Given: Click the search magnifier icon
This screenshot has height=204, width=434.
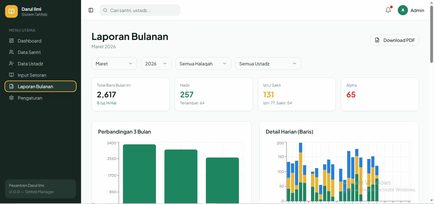Looking at the screenshot, I should tap(105, 10).
